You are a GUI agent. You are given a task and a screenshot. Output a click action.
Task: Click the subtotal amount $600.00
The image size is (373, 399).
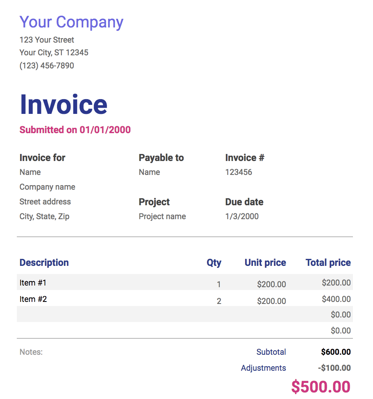(336, 352)
